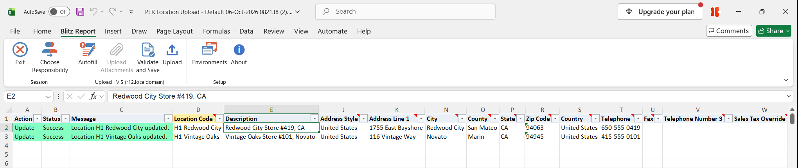
Task: Click the formula bar Cancel X icon
Action: (x=70, y=96)
